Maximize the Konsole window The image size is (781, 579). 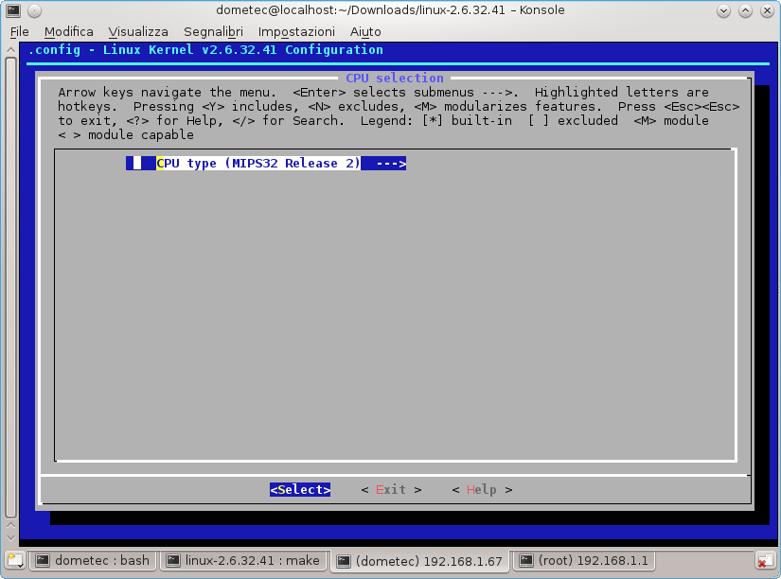745,10
